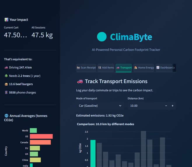Click the house icon on Home Energy tab
The height and width of the screenshot is (167, 192).
coord(136,68)
